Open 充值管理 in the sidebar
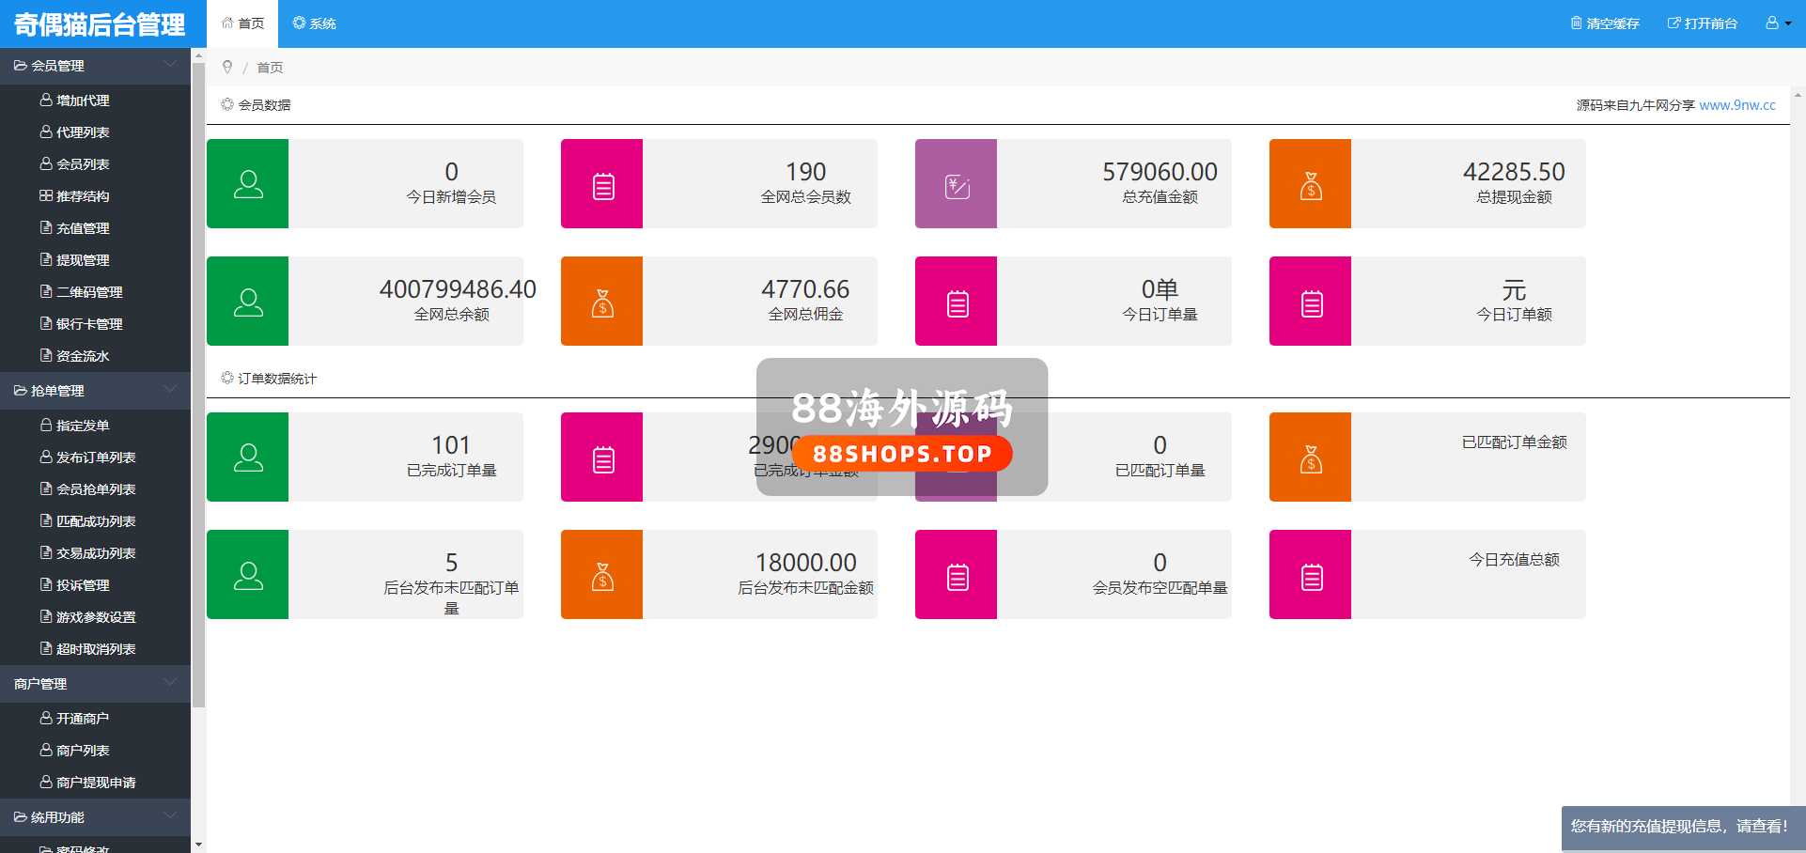This screenshot has width=1806, height=853. (83, 228)
